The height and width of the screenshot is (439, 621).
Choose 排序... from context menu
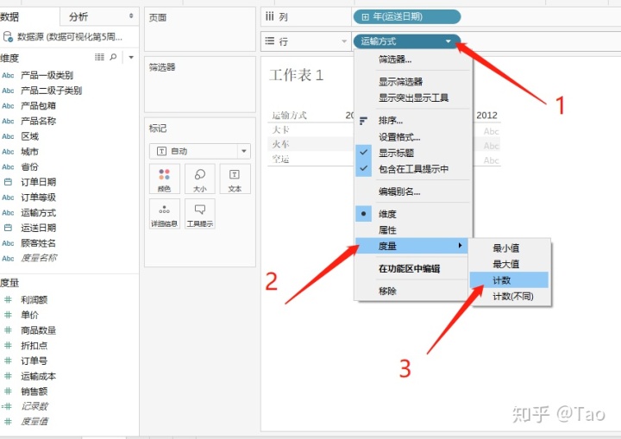pos(412,121)
